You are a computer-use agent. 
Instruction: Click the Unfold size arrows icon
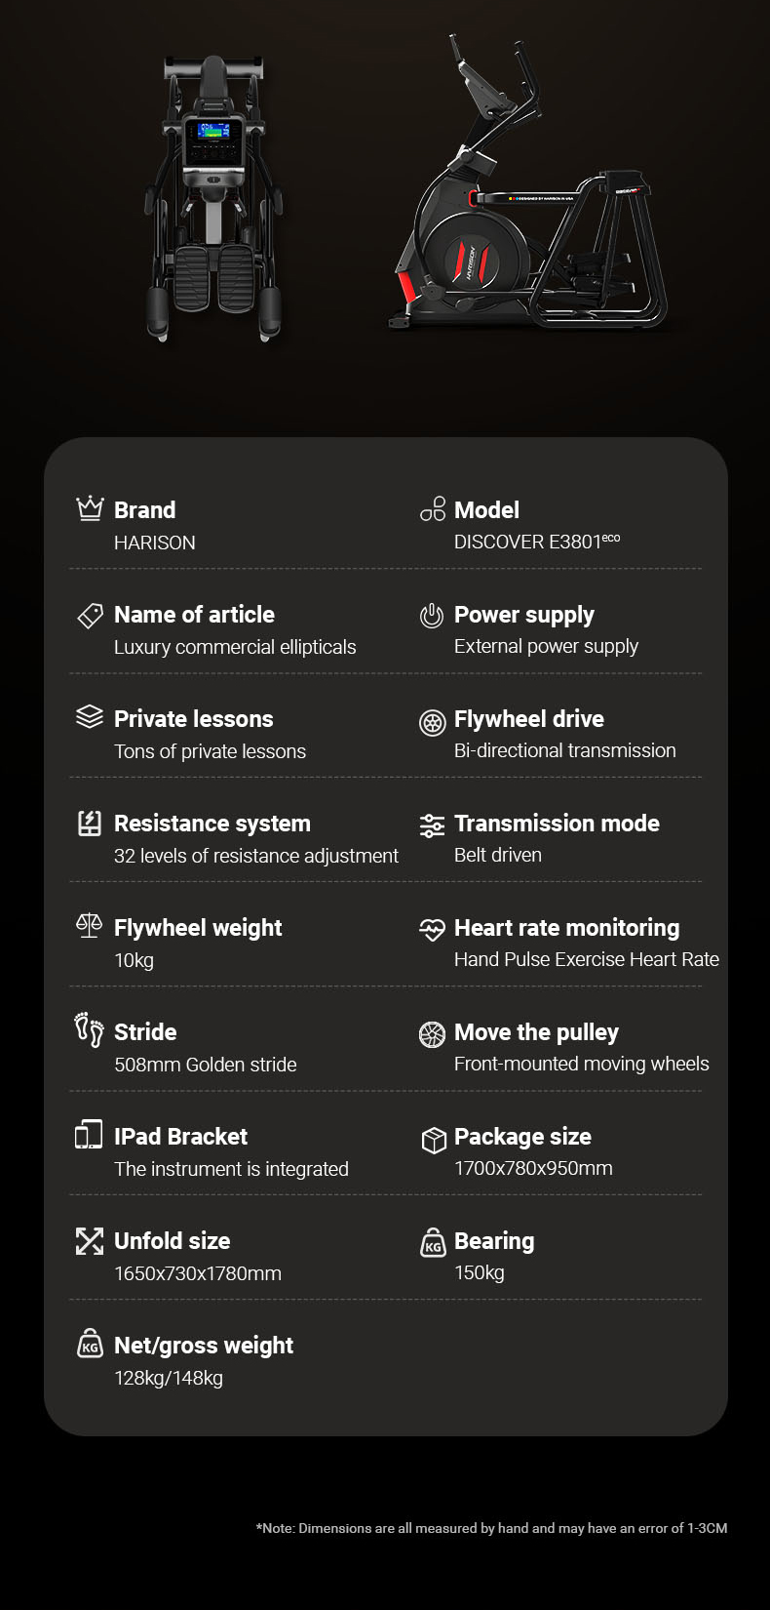[x=90, y=1241]
